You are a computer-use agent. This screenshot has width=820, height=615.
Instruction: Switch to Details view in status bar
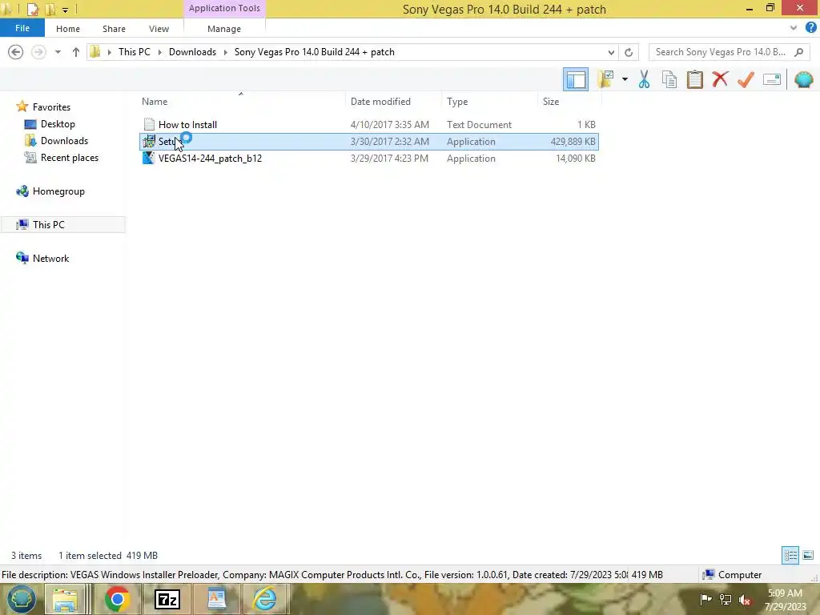tap(790, 555)
